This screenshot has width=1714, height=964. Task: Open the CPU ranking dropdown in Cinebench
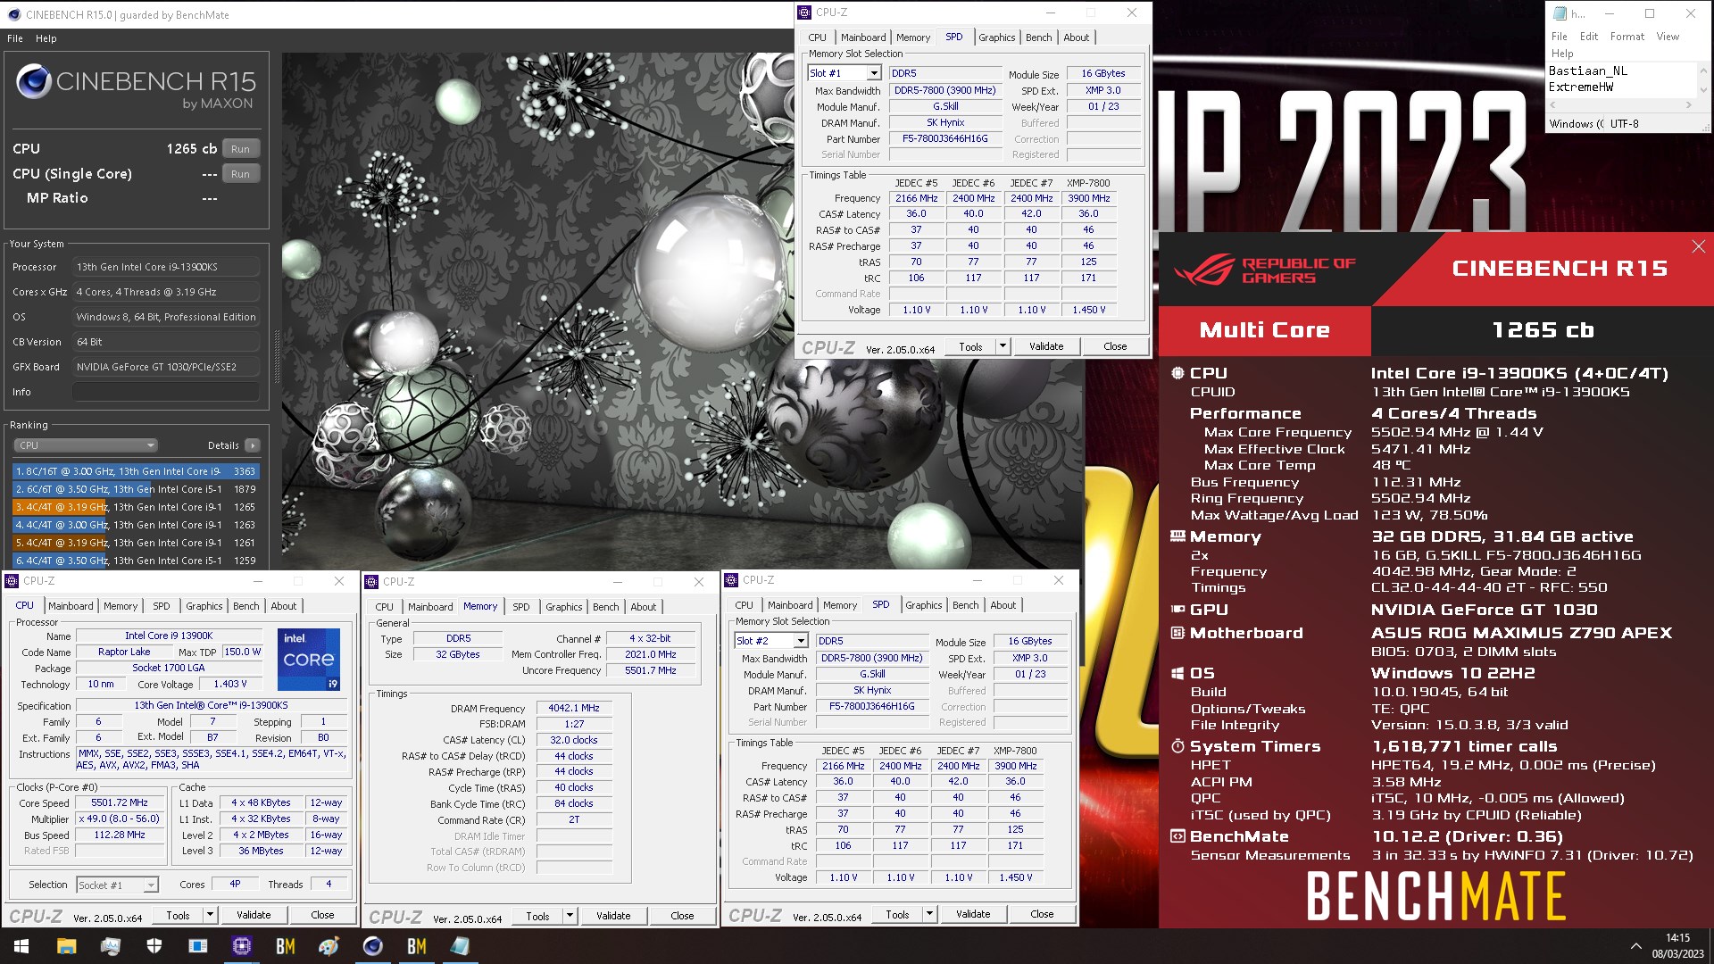(87, 445)
